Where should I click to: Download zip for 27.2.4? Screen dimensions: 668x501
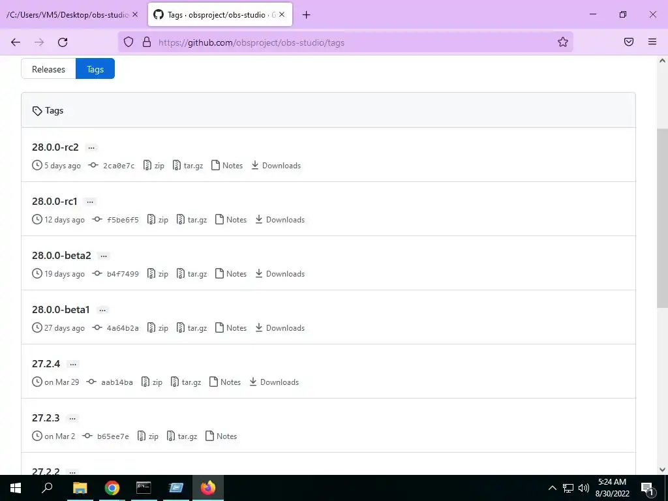point(151,382)
